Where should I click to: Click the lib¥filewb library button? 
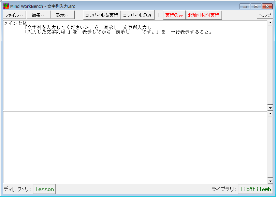pyautogui.click(x=256, y=189)
